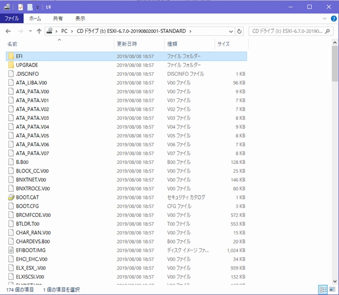Select the BOOT.CFG file icon

point(11,206)
